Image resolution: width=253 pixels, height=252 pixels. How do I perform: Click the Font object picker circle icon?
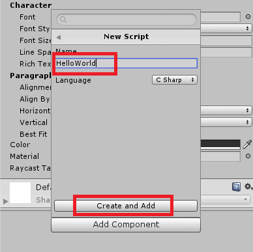point(248,17)
